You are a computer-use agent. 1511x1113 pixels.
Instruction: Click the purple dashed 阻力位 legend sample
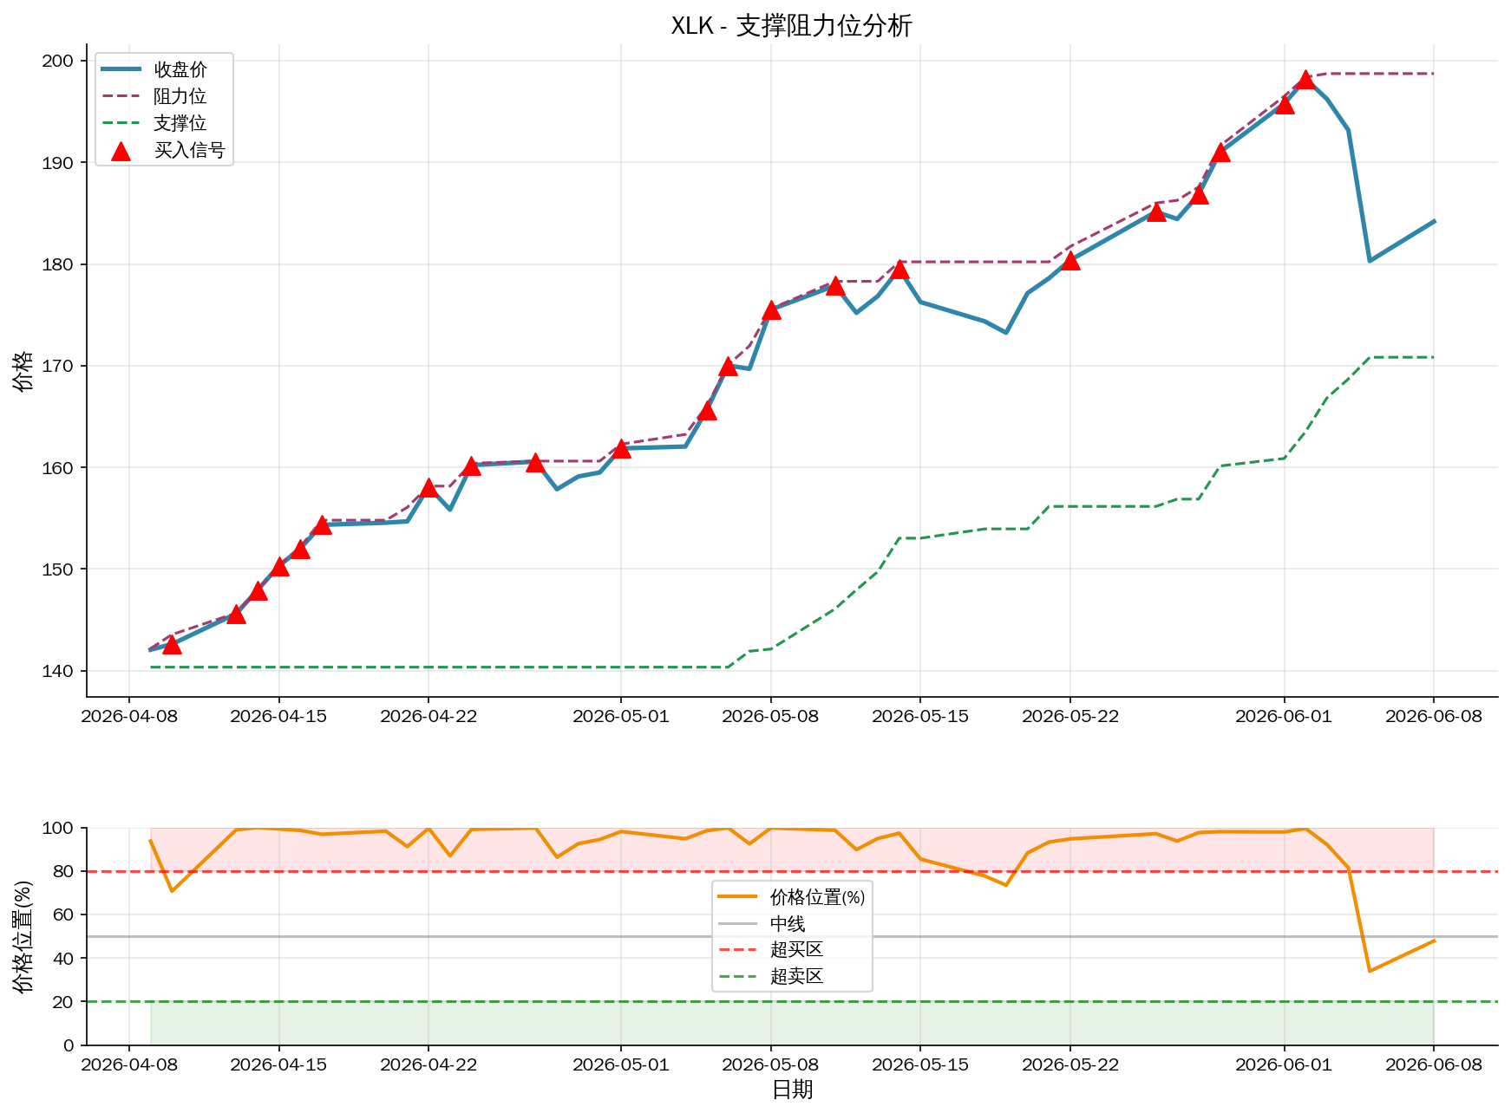click(x=121, y=96)
